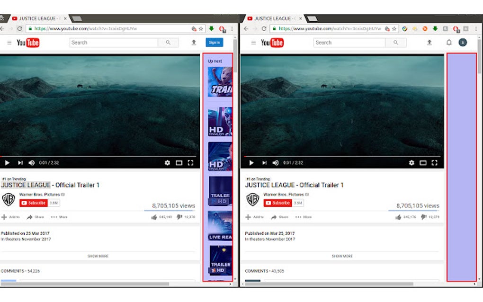
Task: Open the Chrome menu in left browser
Action: pyautogui.click(x=232, y=28)
